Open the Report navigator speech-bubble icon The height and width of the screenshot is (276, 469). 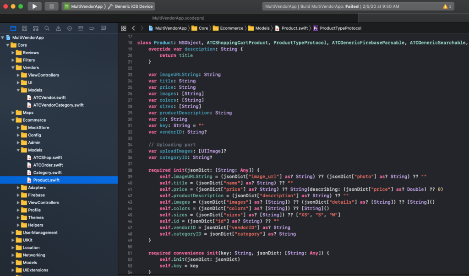[x=103, y=28]
